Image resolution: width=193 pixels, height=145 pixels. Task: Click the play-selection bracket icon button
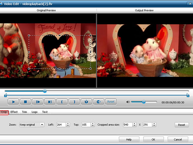tap(50, 102)
